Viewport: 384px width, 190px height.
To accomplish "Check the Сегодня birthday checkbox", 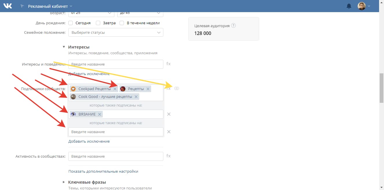I will 70,23.
